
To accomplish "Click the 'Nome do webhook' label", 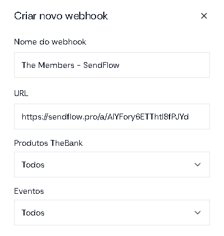I will tap(50, 42).
